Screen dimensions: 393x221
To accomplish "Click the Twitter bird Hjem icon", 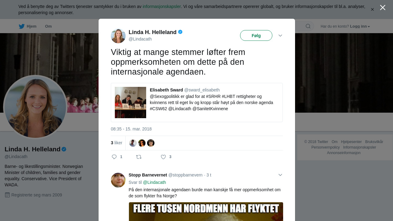I will tap(21, 26).
